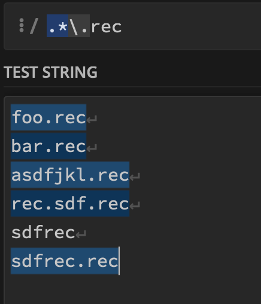Click the sdfrec.rec matched line
Screen dimensions: 261x304
(x=65, y=261)
